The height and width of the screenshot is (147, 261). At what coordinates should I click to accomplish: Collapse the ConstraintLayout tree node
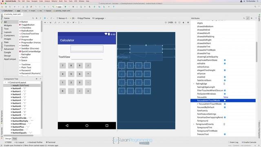5,82
